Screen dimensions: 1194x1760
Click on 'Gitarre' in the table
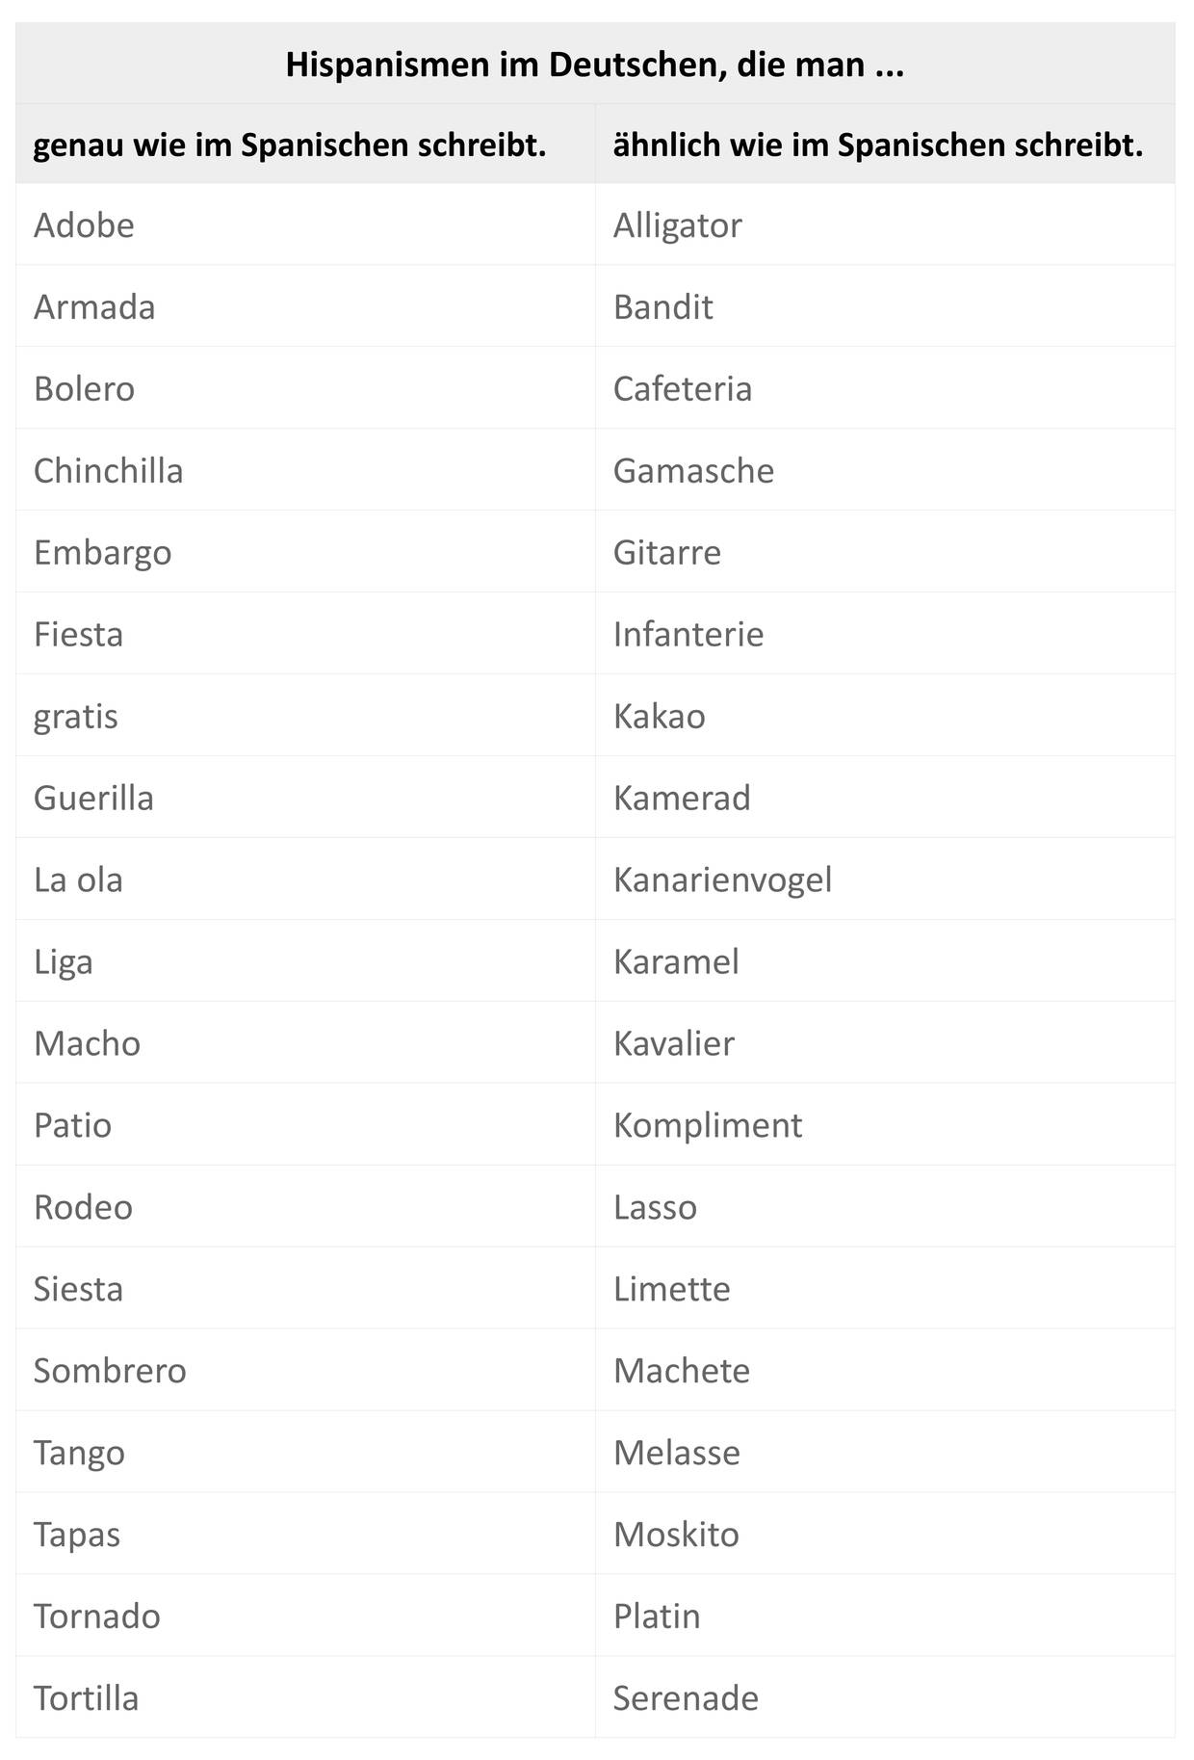pyautogui.click(x=666, y=553)
